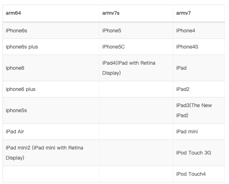Click the armv7 column header
The image size is (229, 184).
[199, 13]
